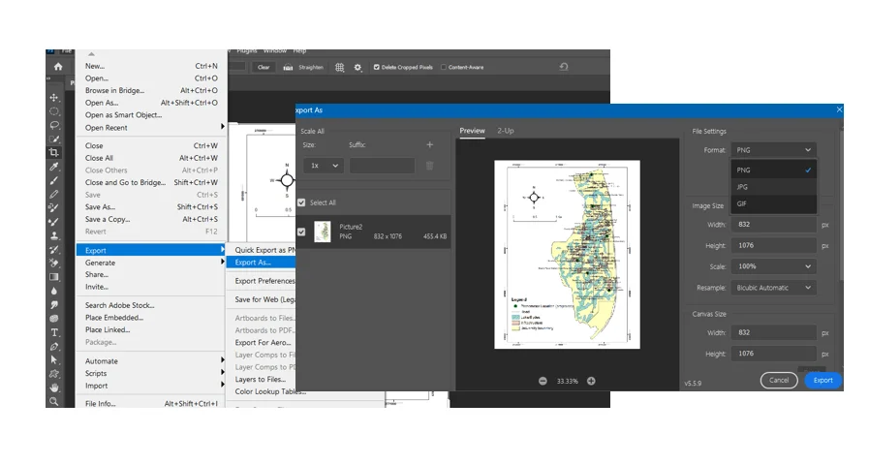Click the reset crop arrow icon
The width and height of the screenshot is (869, 465).
click(x=564, y=67)
